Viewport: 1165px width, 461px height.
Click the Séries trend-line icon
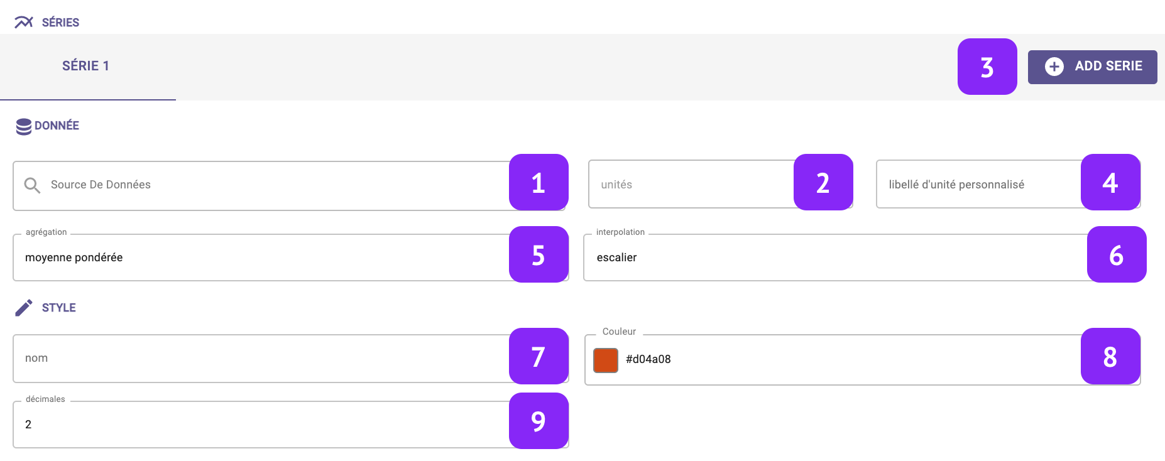click(24, 23)
